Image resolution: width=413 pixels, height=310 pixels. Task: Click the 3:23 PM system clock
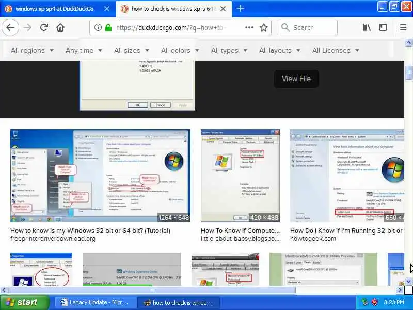[x=394, y=302]
